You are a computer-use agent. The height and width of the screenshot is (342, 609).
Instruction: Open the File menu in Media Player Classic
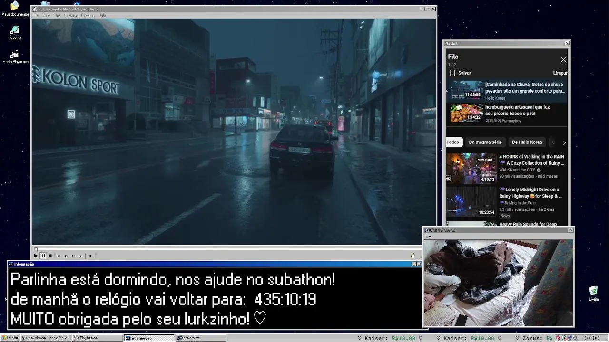[x=36, y=15]
